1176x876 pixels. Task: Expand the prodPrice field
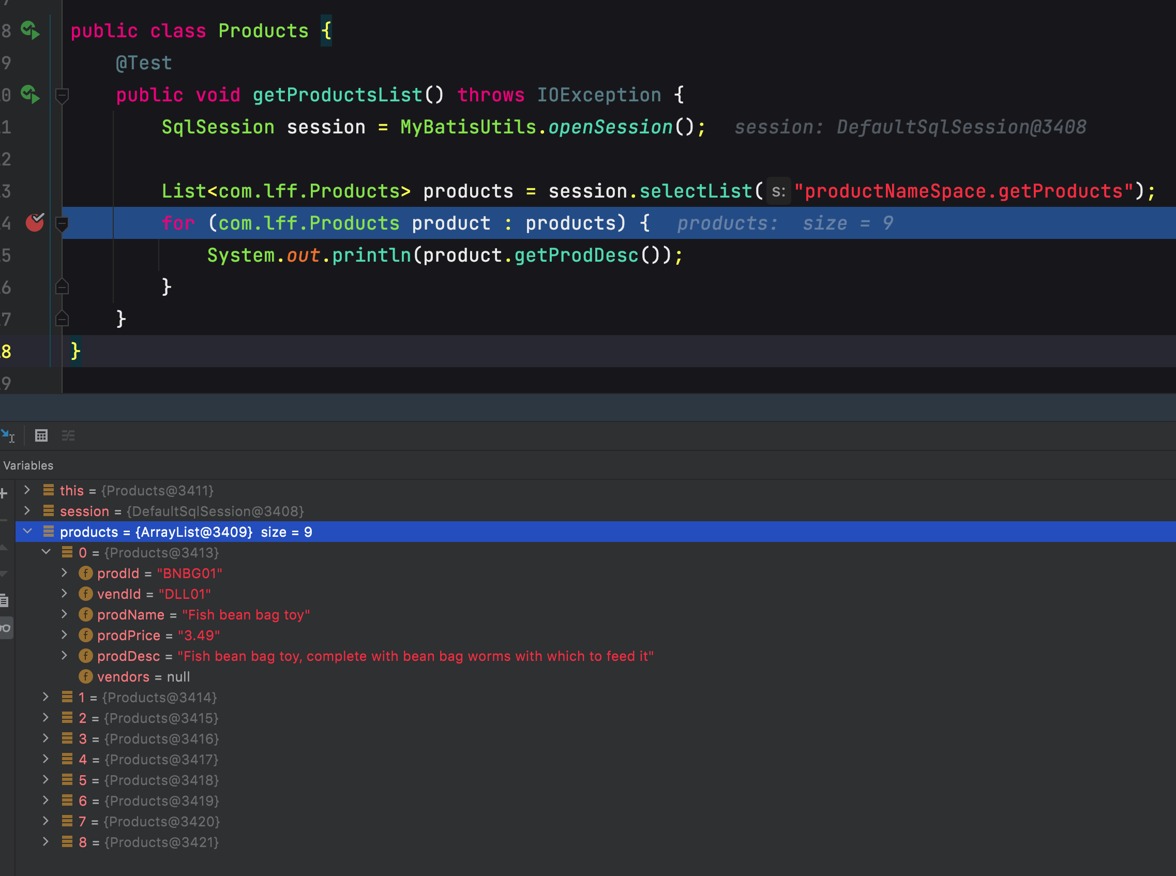click(x=64, y=635)
